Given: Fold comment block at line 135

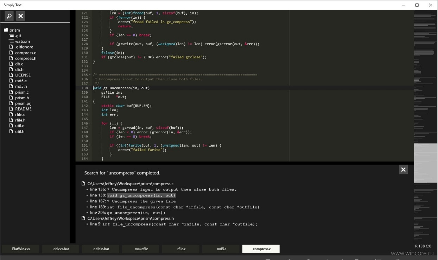Looking at the screenshot, I should (x=90, y=75).
